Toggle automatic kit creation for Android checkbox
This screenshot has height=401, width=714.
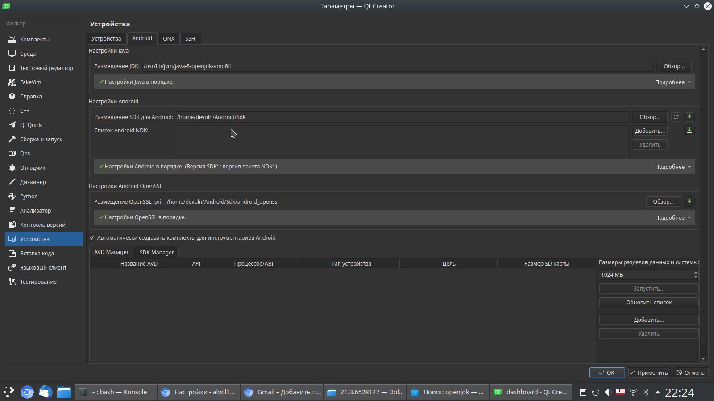pyautogui.click(x=92, y=238)
